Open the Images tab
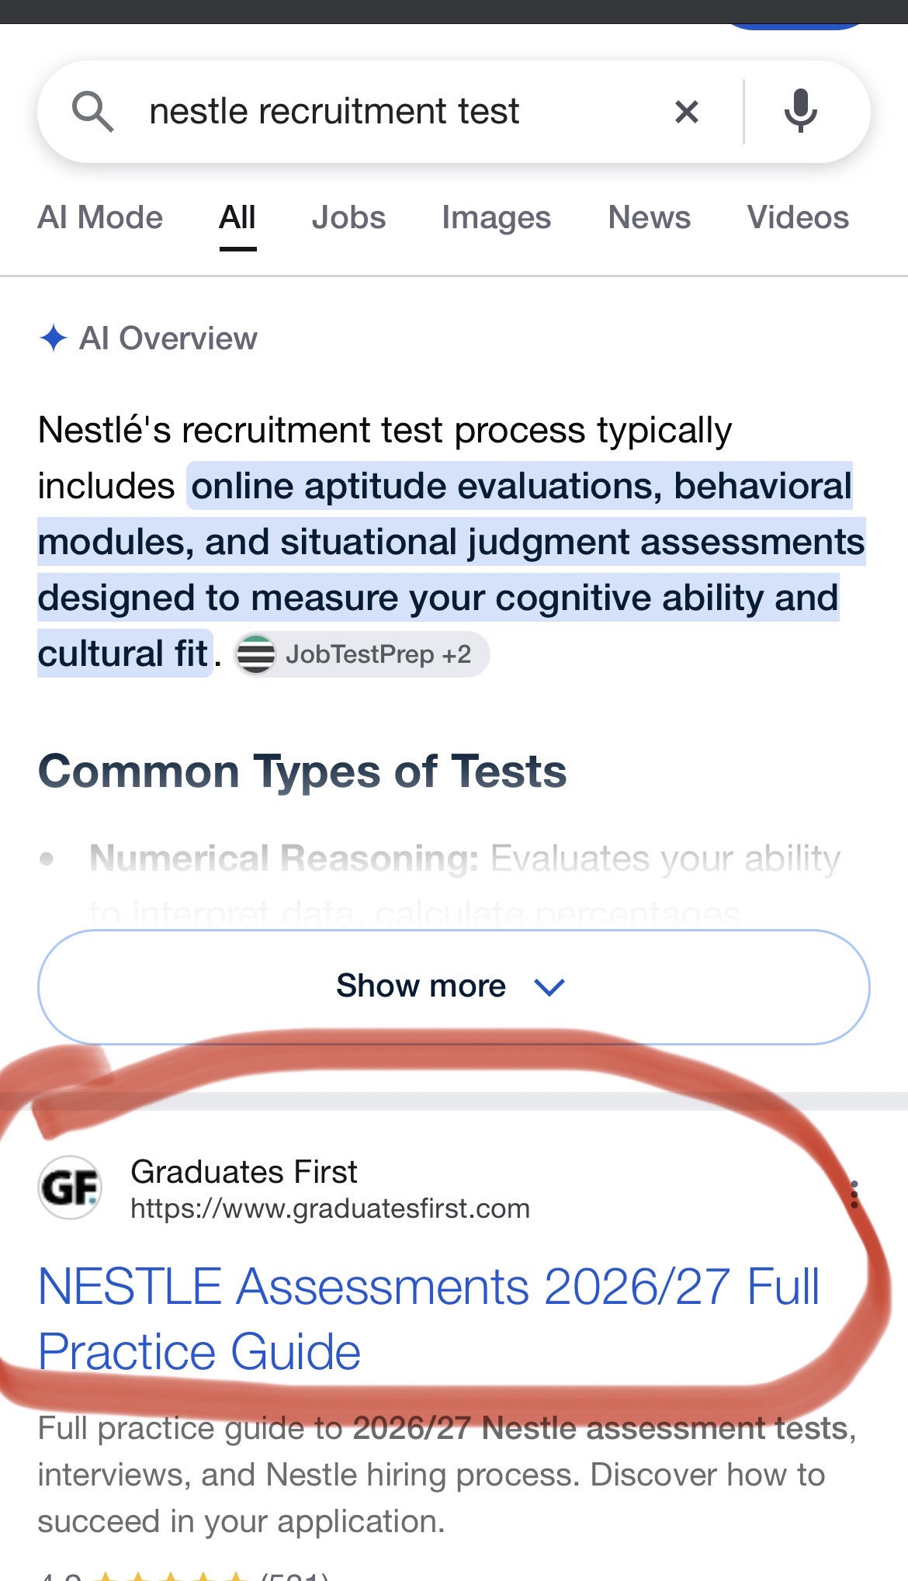908x1581 pixels. (496, 217)
